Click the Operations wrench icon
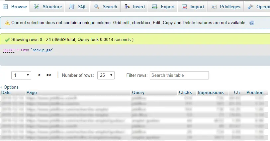 tap(250, 7)
